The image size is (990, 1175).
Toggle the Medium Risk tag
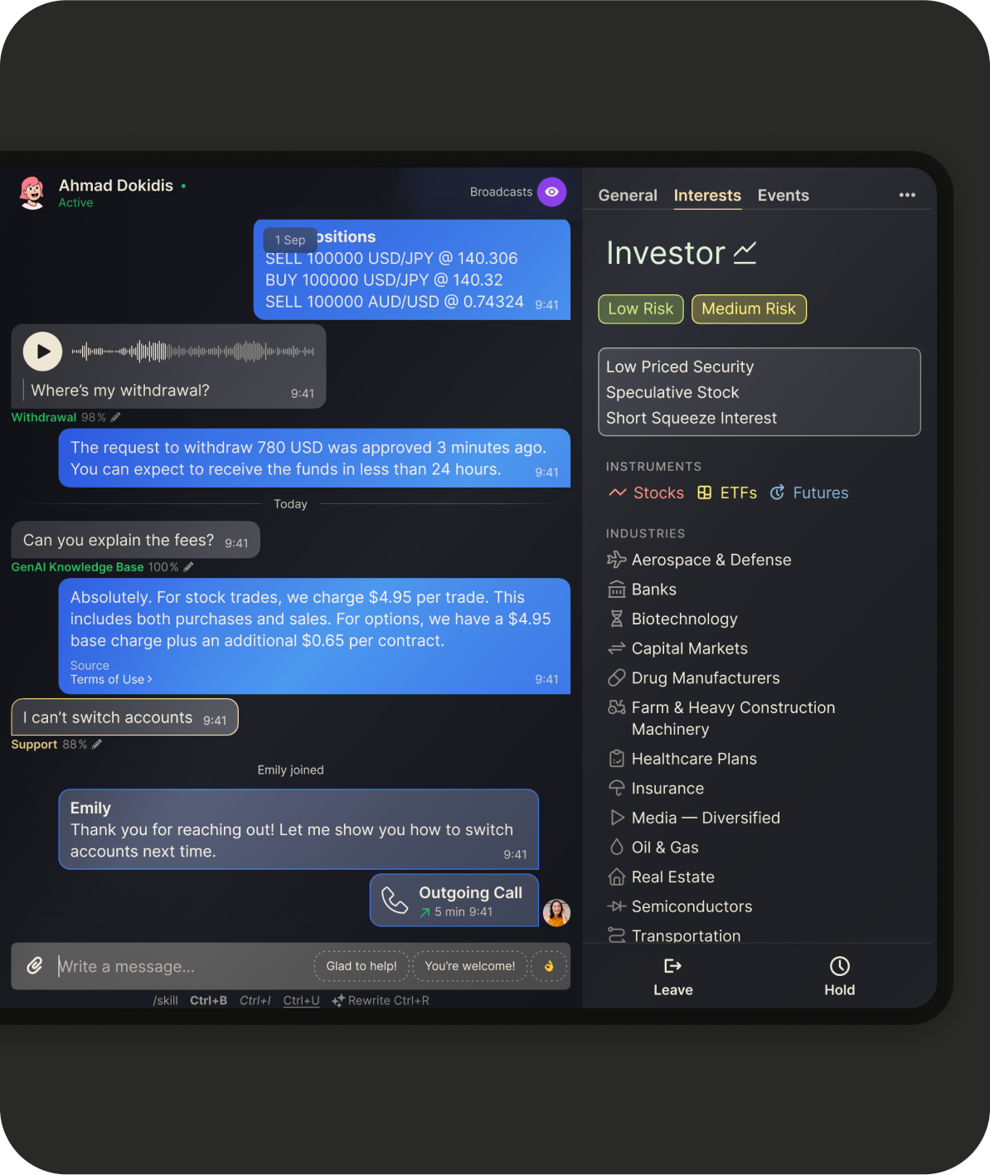tap(749, 309)
